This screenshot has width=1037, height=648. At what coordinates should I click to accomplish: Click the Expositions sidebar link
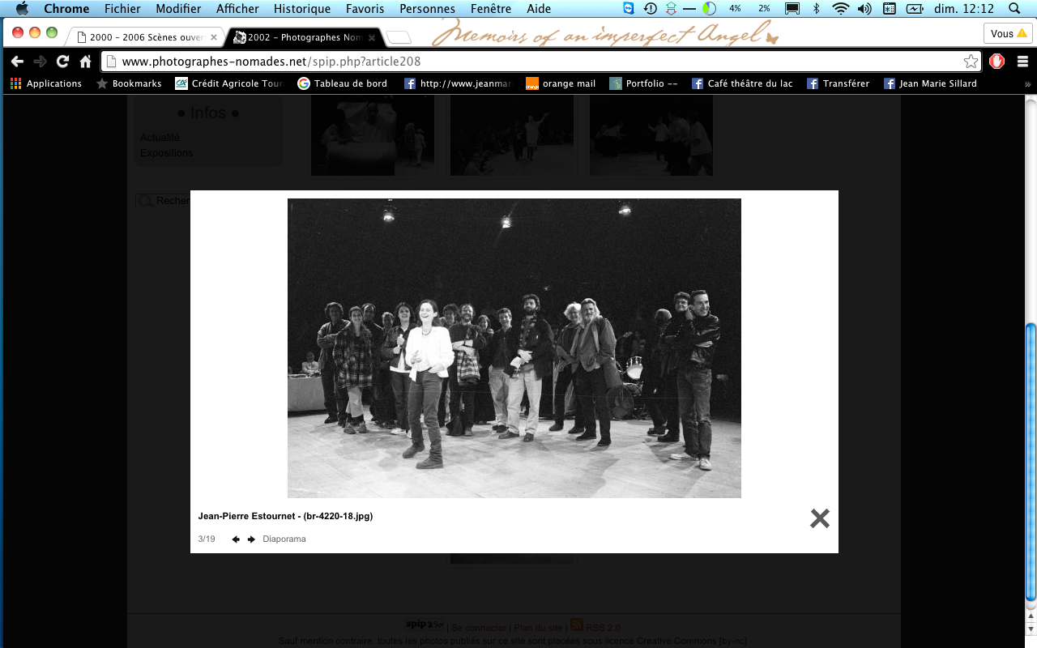pyautogui.click(x=167, y=153)
